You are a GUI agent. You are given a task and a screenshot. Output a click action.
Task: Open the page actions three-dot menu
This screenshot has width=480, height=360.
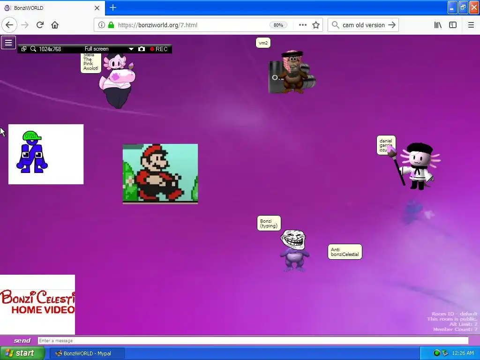[303, 25]
